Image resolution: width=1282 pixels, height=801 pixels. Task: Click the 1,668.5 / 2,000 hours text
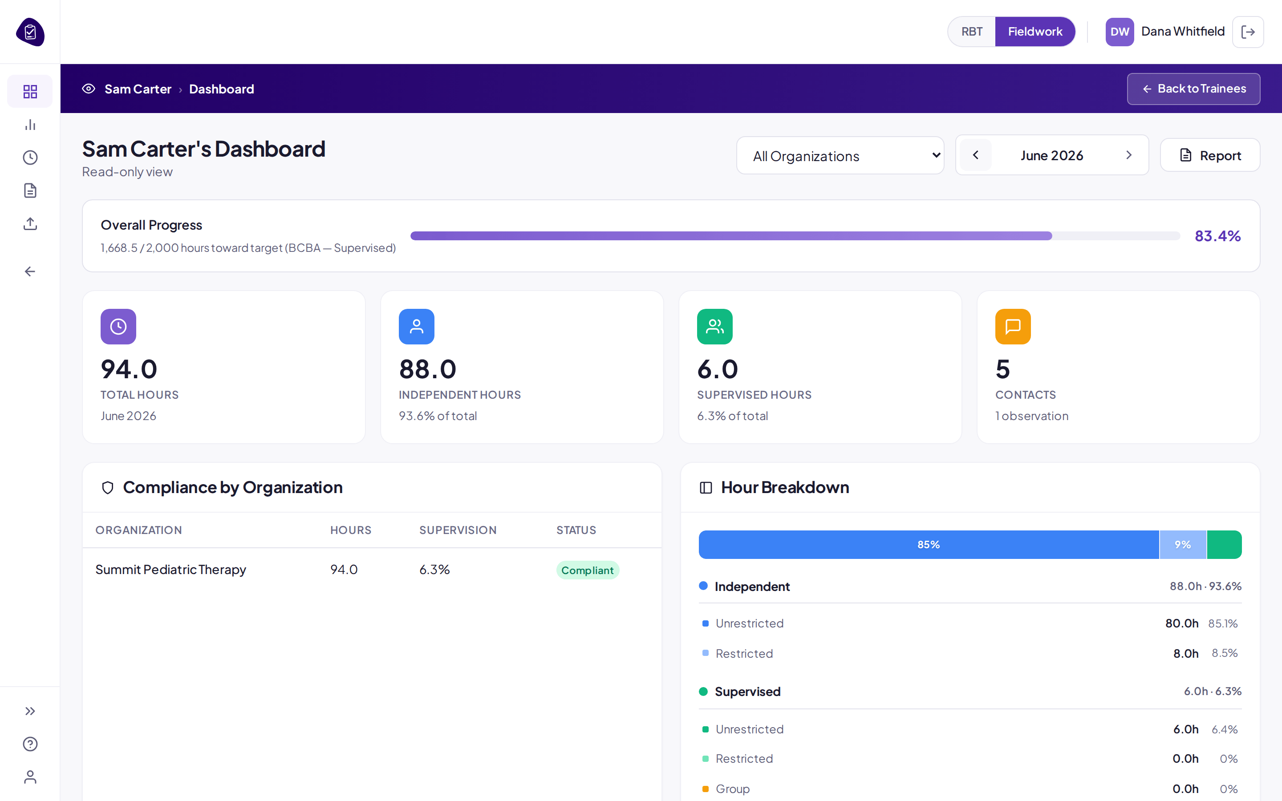tap(248, 247)
